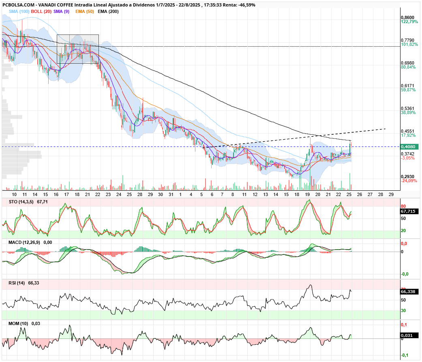Viewport: 422px width, 362px height.
Task: Click the black dashed trendline on chart
Action: pos(296,138)
